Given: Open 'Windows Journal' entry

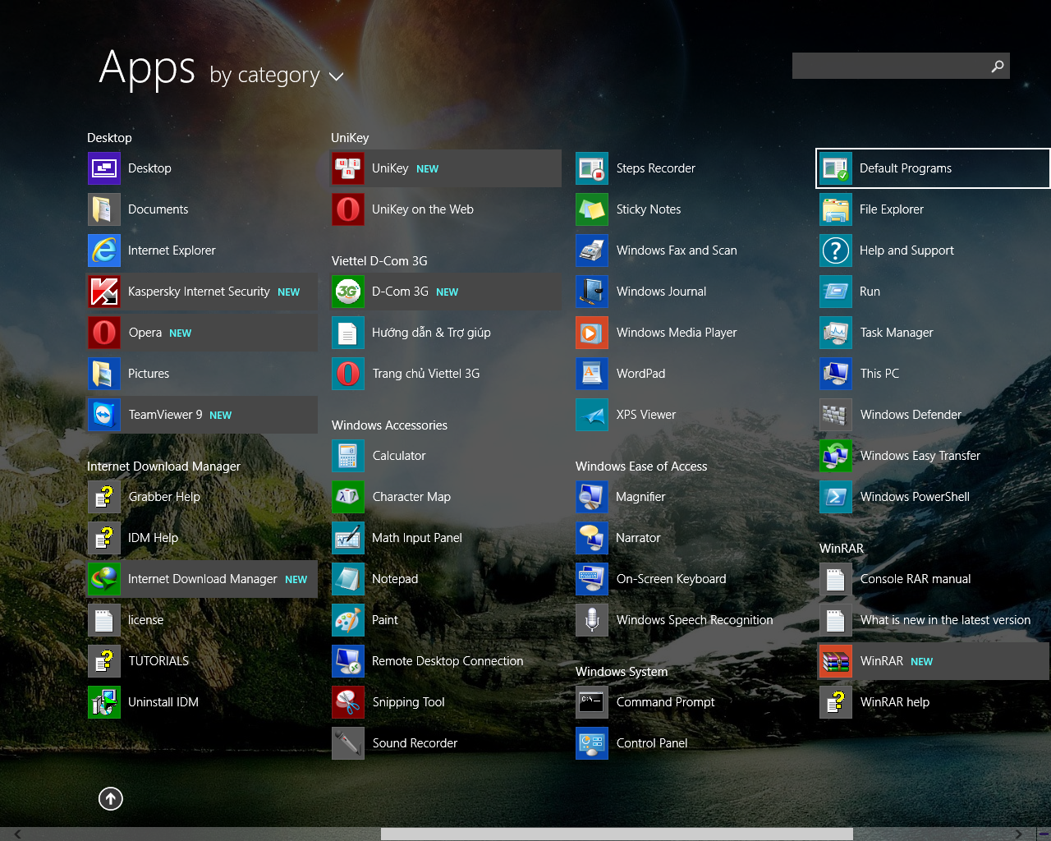Looking at the screenshot, I should coord(691,292).
